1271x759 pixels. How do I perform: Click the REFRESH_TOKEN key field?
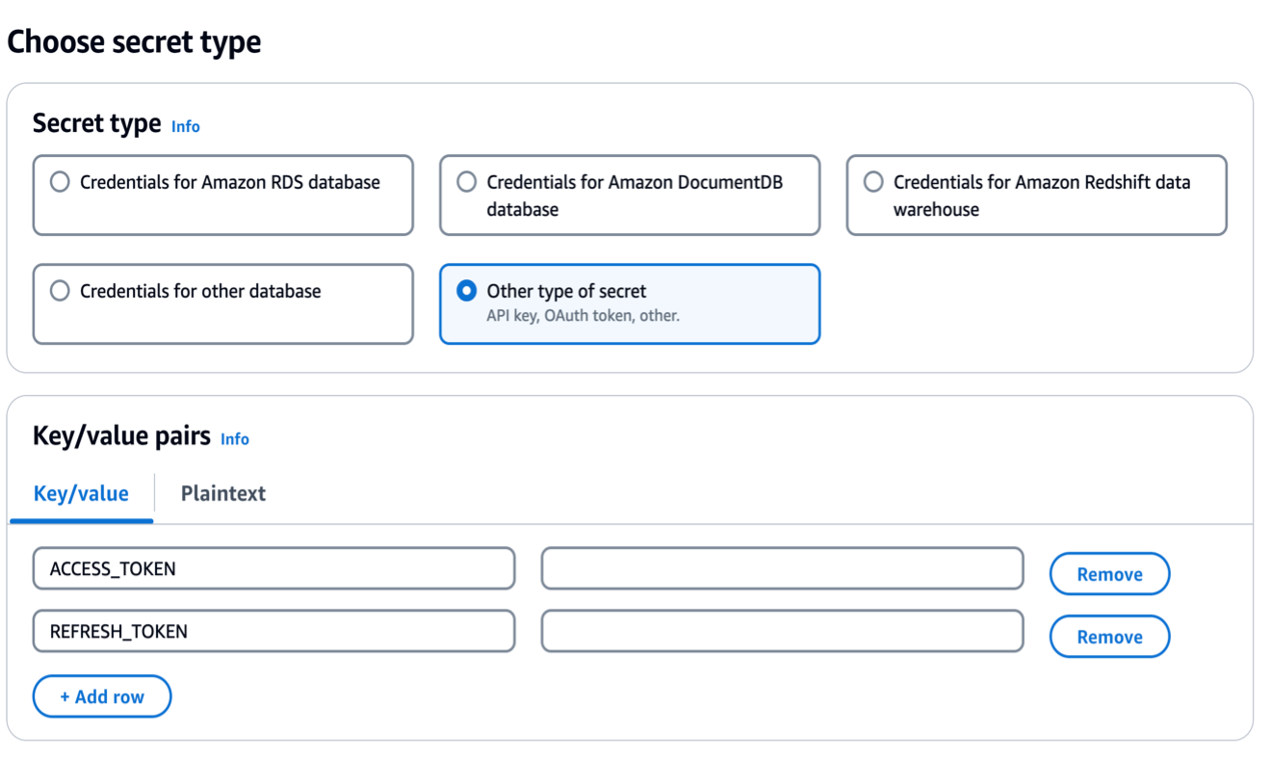click(273, 632)
